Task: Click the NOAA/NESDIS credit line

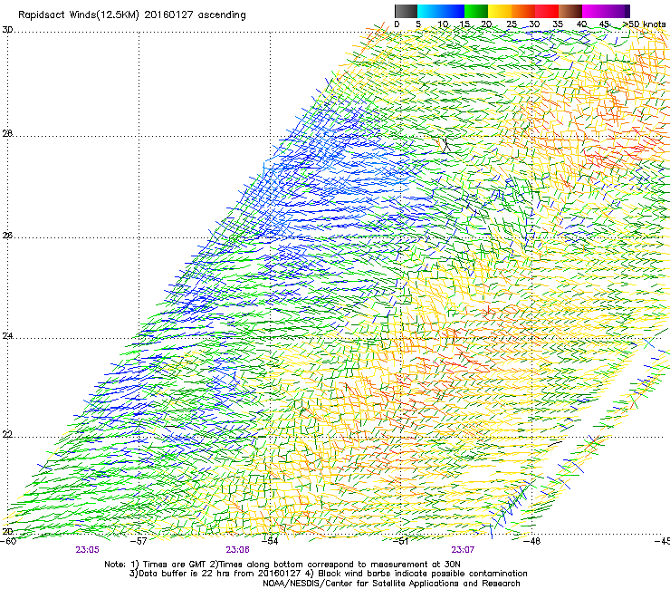Action: pos(391,584)
